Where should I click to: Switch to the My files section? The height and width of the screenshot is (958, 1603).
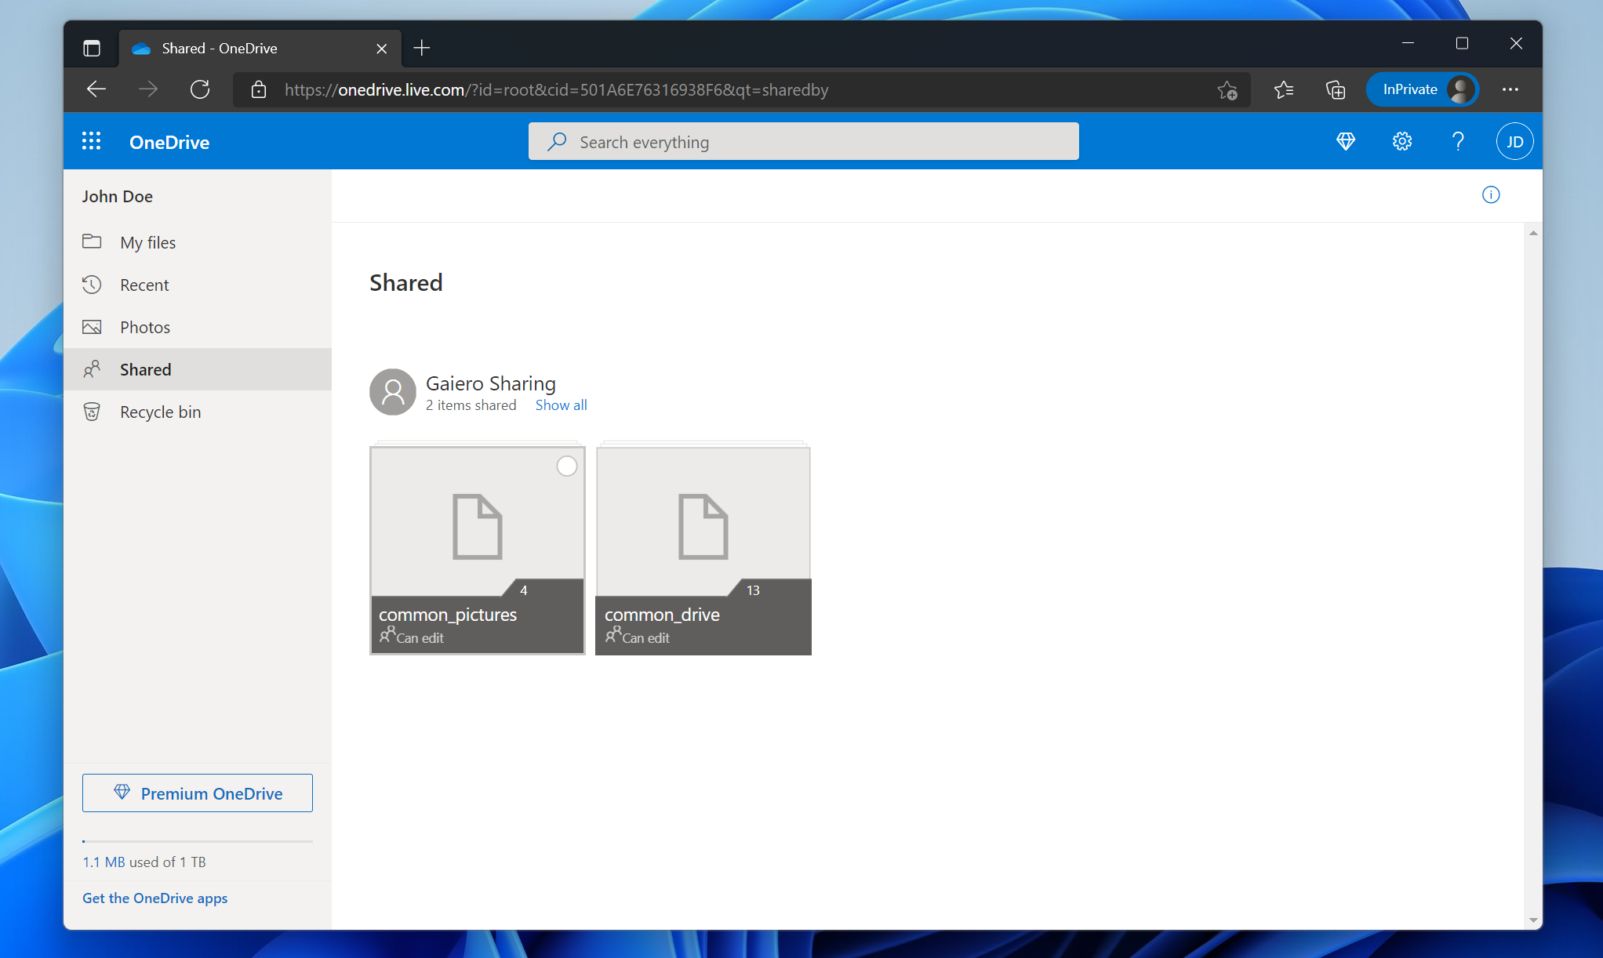click(147, 242)
